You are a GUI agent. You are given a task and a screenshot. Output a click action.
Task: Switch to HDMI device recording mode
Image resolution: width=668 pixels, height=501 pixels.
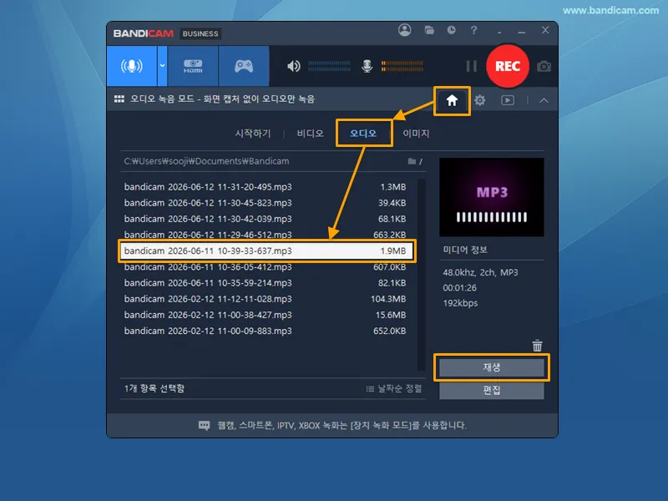pos(193,66)
